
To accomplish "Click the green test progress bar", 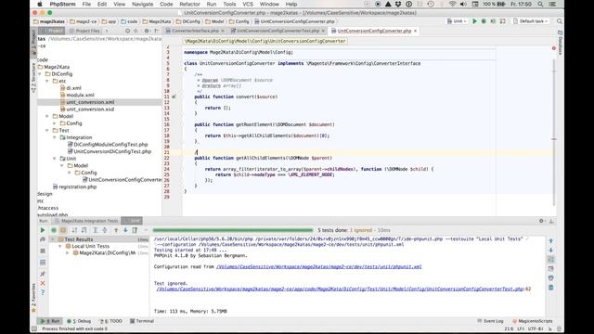I will tap(233, 230).
